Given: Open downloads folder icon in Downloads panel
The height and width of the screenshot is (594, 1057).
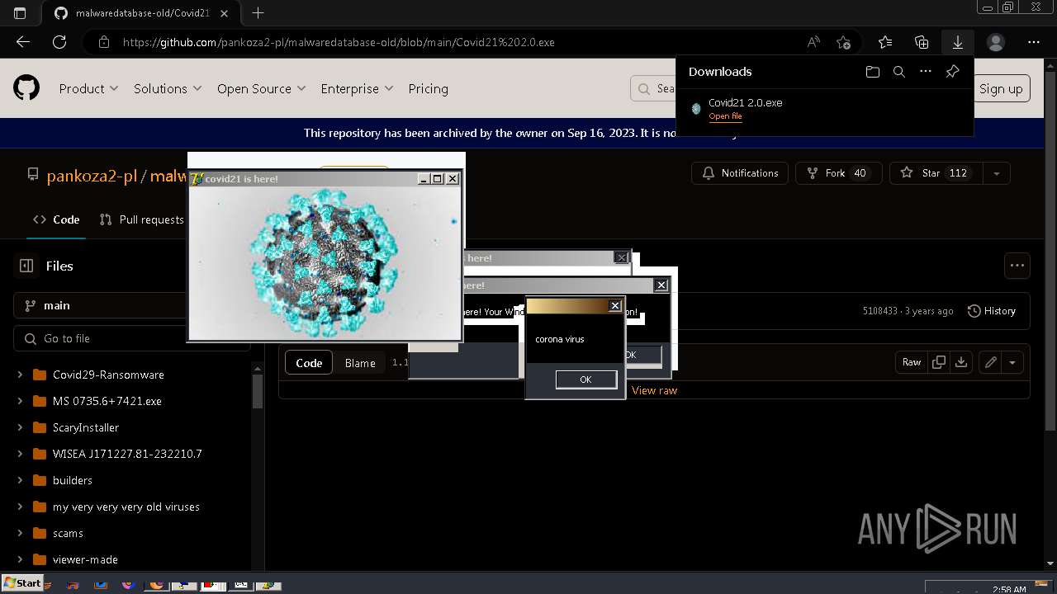Looking at the screenshot, I should [x=873, y=72].
